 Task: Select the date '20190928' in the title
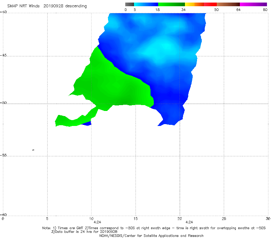pyautogui.click(x=53, y=6)
